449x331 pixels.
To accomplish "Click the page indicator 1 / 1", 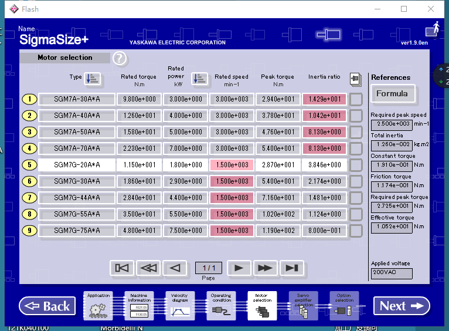I will [209, 268].
